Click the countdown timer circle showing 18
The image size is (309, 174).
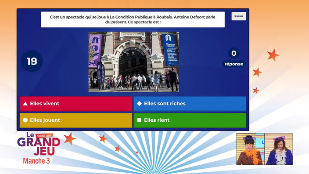coord(32,61)
